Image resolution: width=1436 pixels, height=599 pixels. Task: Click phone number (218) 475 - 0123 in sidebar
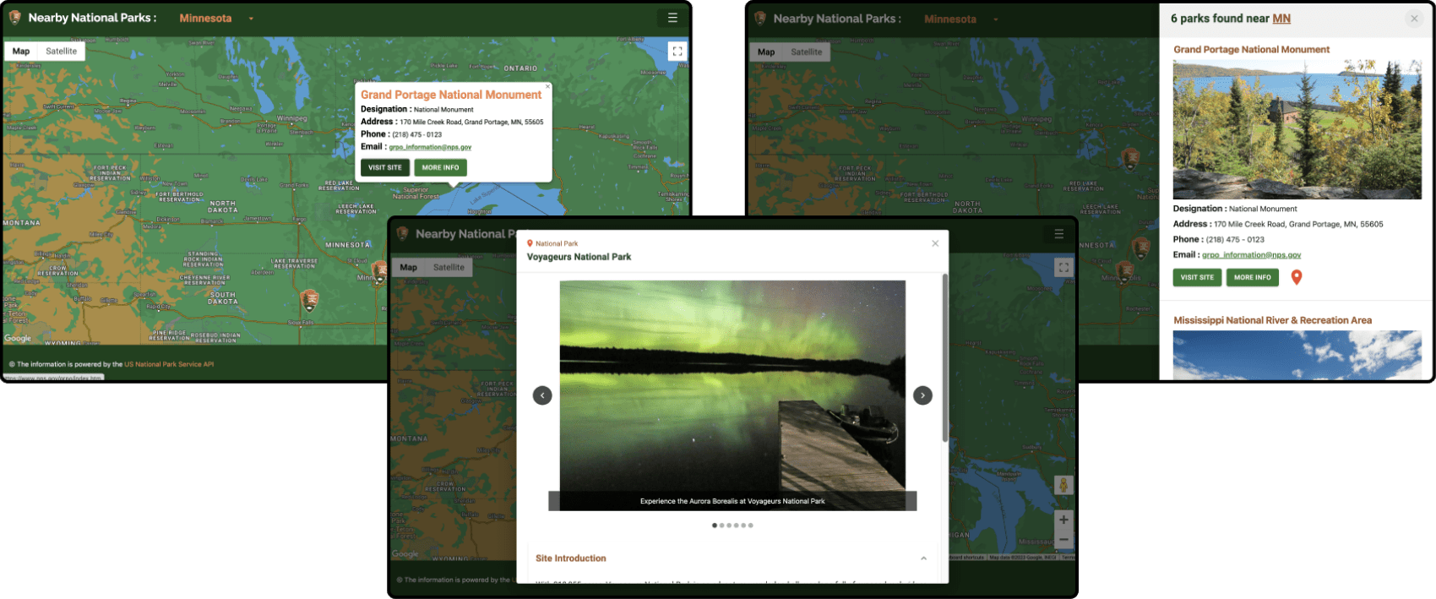[x=1235, y=239]
